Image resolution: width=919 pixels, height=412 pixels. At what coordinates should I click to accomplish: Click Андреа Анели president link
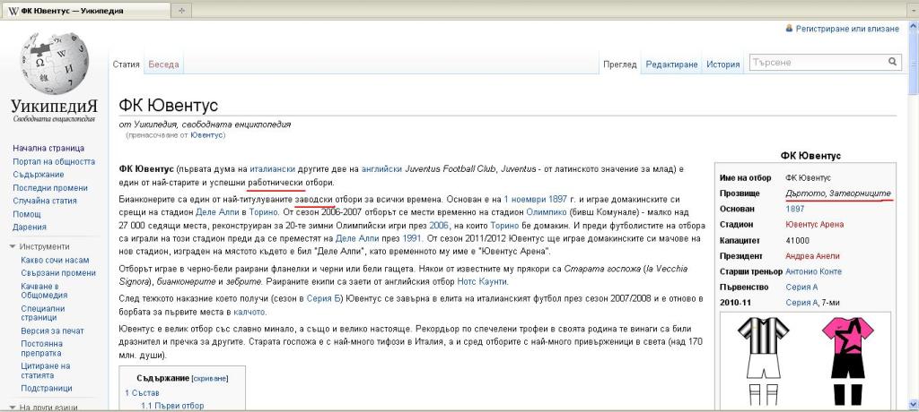813,256
